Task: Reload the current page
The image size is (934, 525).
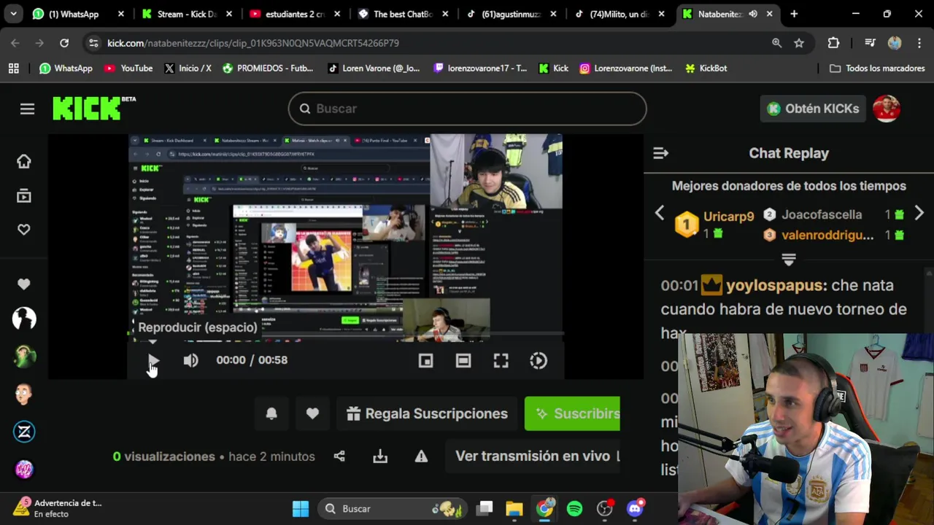Action: (64, 43)
